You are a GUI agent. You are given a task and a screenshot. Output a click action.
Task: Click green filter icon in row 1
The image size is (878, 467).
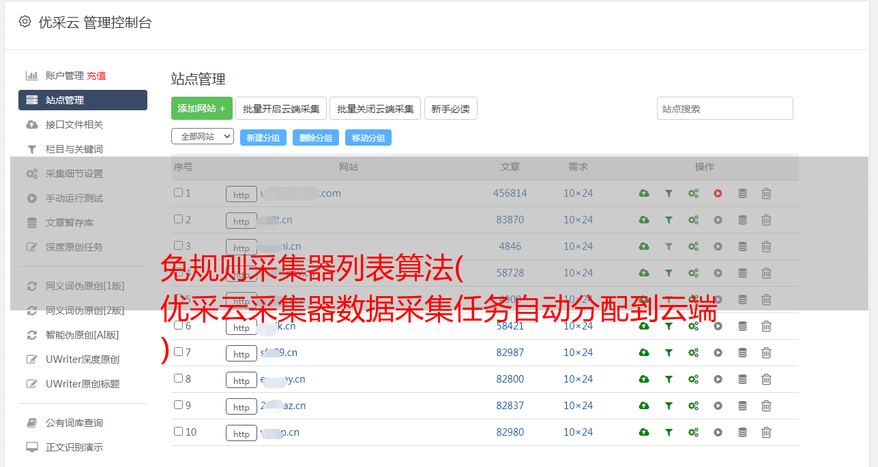click(x=669, y=193)
